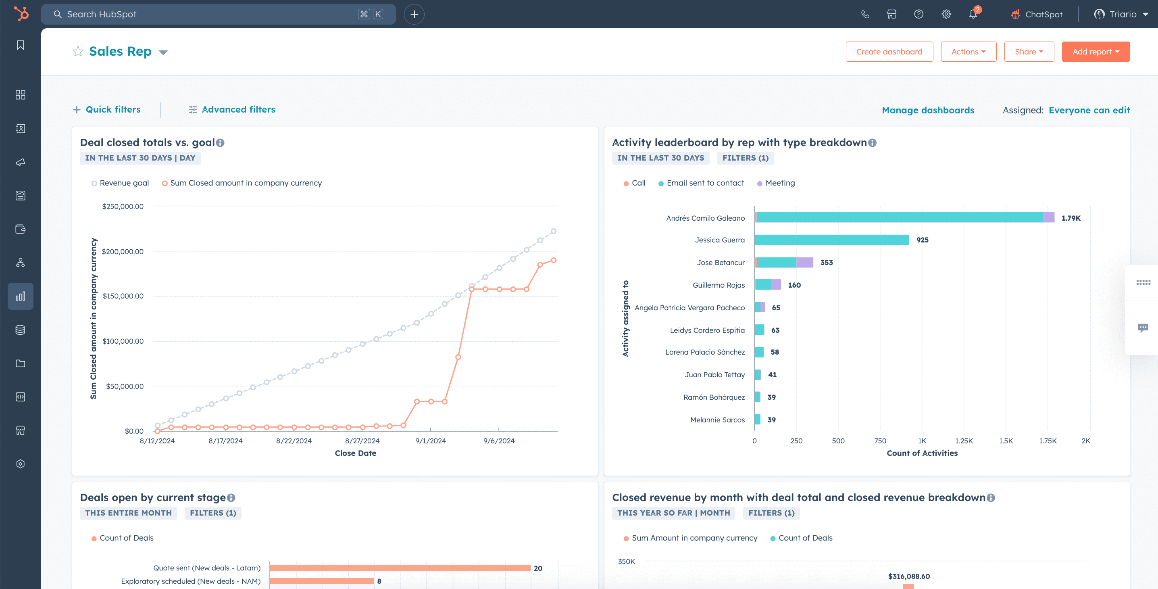Open the hexagon Breeze icon in sidebar

pos(20,464)
